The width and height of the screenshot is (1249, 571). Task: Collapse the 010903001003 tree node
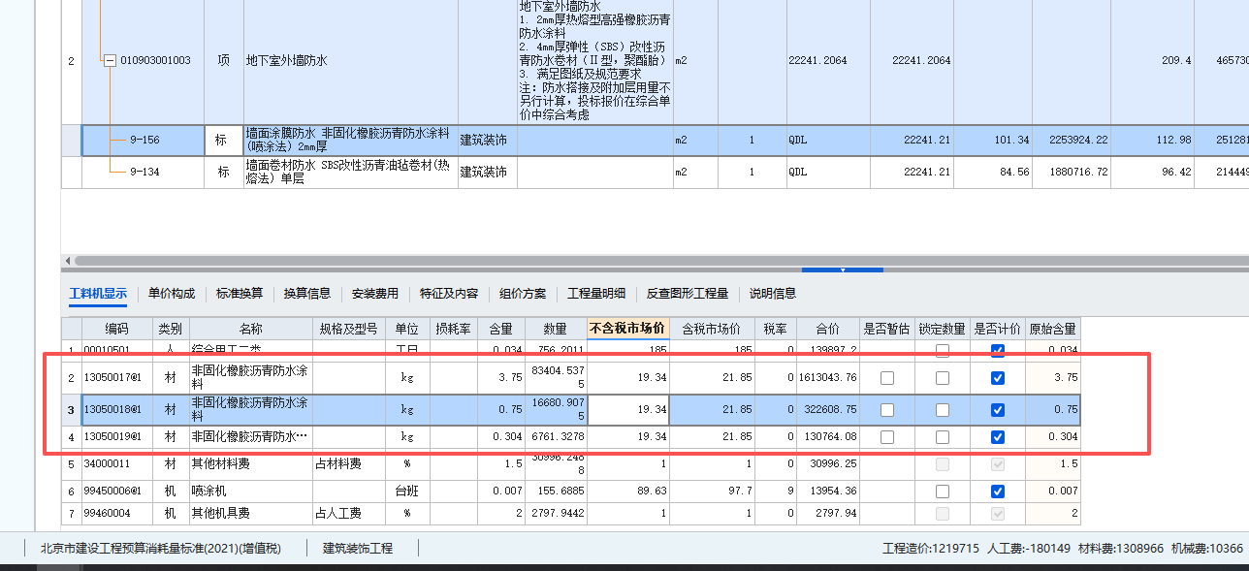tap(110, 60)
